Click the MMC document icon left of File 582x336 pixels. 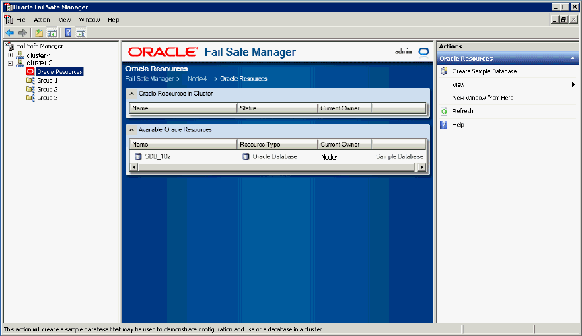coord(9,20)
